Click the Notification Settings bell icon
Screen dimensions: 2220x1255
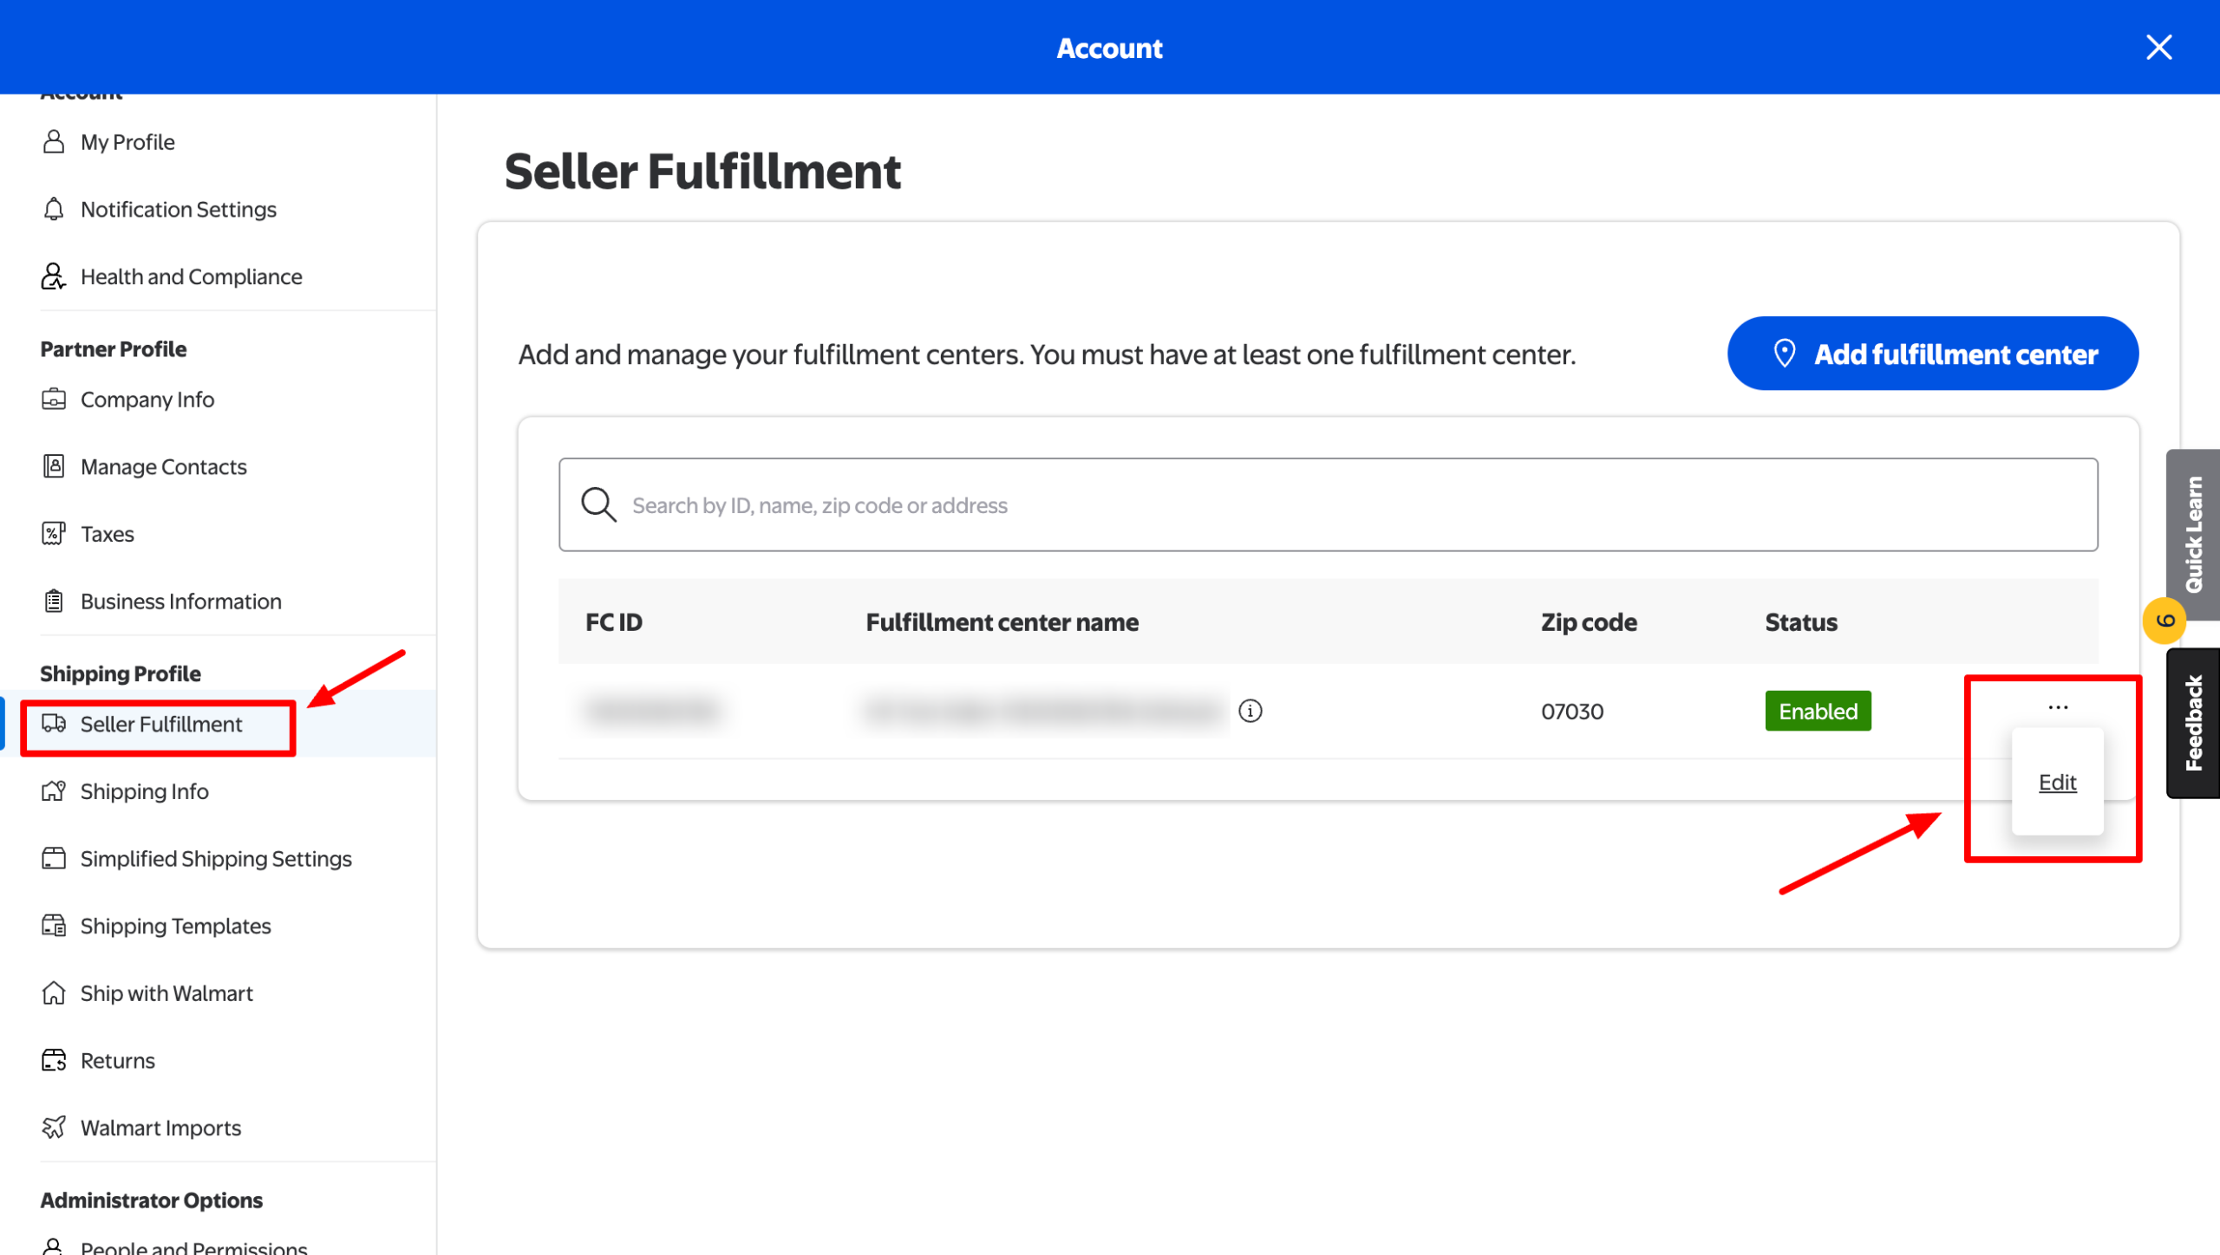click(x=54, y=209)
